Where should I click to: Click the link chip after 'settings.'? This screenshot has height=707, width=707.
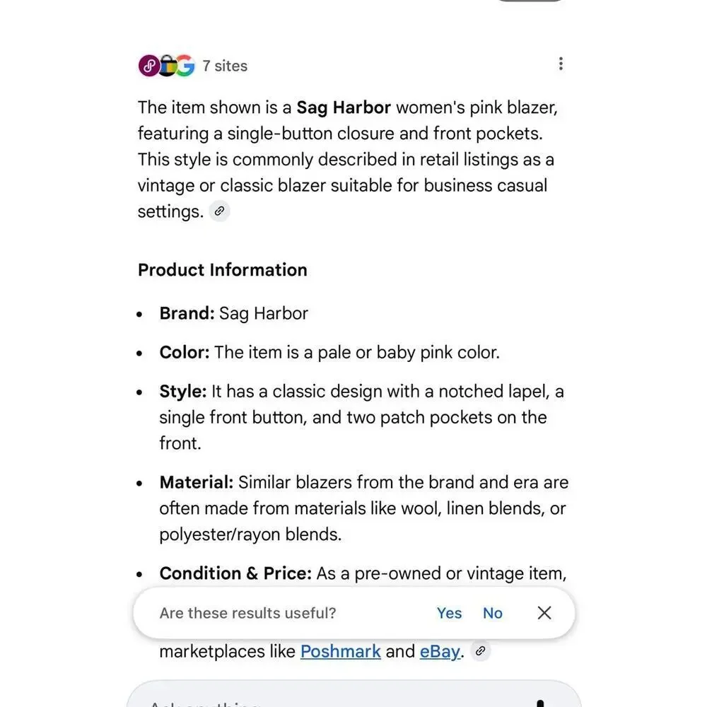point(220,211)
